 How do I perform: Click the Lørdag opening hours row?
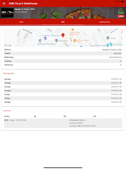point(63,98)
